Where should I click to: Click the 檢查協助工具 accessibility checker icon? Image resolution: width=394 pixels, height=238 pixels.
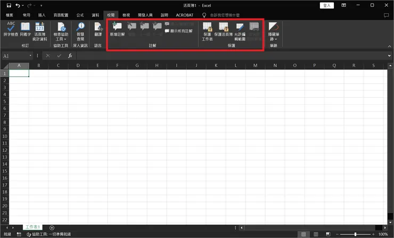[61, 27]
